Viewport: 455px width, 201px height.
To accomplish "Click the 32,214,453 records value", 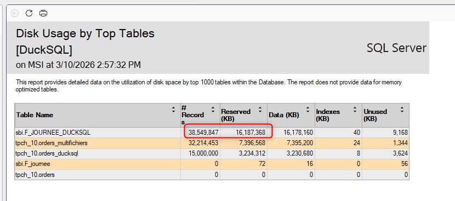I will click(x=203, y=143).
